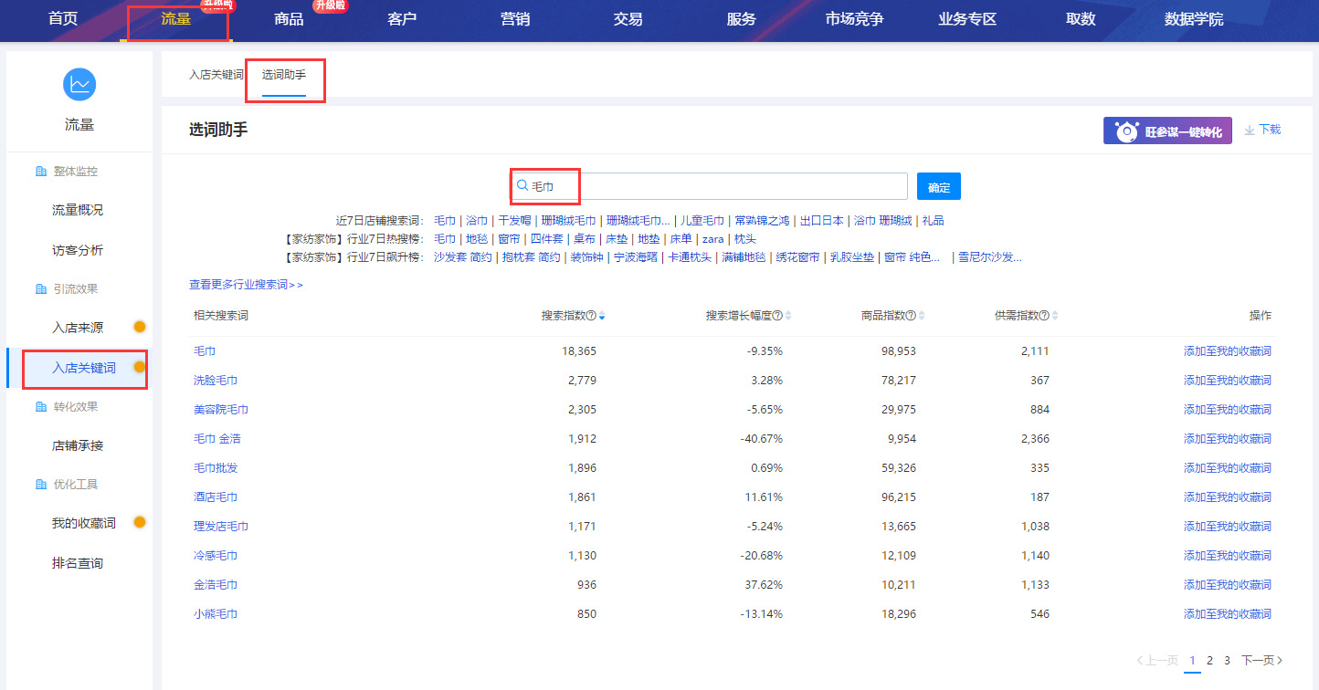Image resolution: width=1319 pixels, height=690 pixels.
Task: Click the sort arrows for 搜索指数 column
Action: (x=602, y=316)
